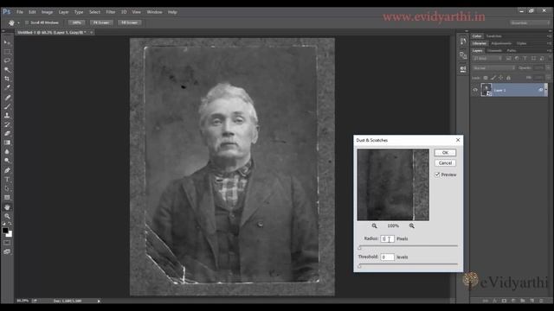The width and height of the screenshot is (554, 311).
Task: Select the Dodge tool
Action: tap(7, 161)
